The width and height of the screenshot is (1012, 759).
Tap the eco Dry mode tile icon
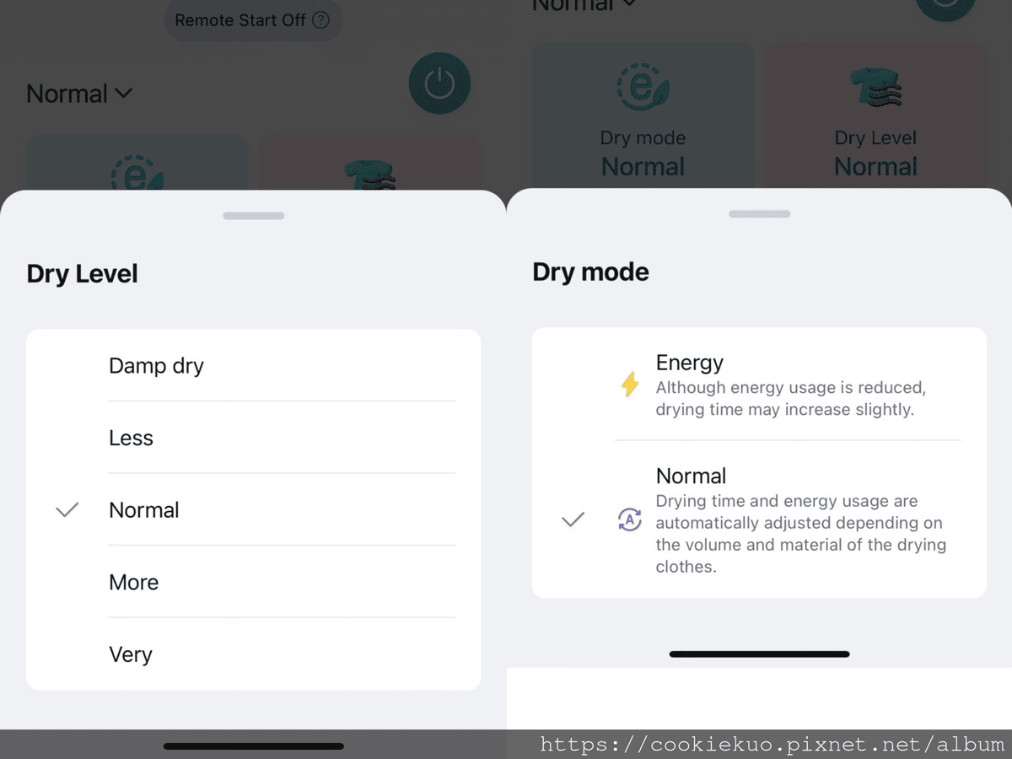pos(643,84)
